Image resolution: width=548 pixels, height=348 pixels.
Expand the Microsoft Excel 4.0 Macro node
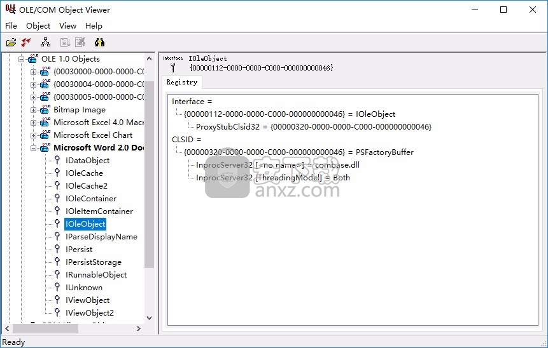pos(33,123)
